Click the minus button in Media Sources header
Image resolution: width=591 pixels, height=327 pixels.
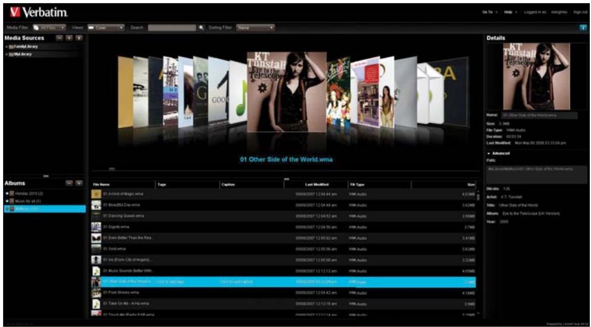click(59, 38)
